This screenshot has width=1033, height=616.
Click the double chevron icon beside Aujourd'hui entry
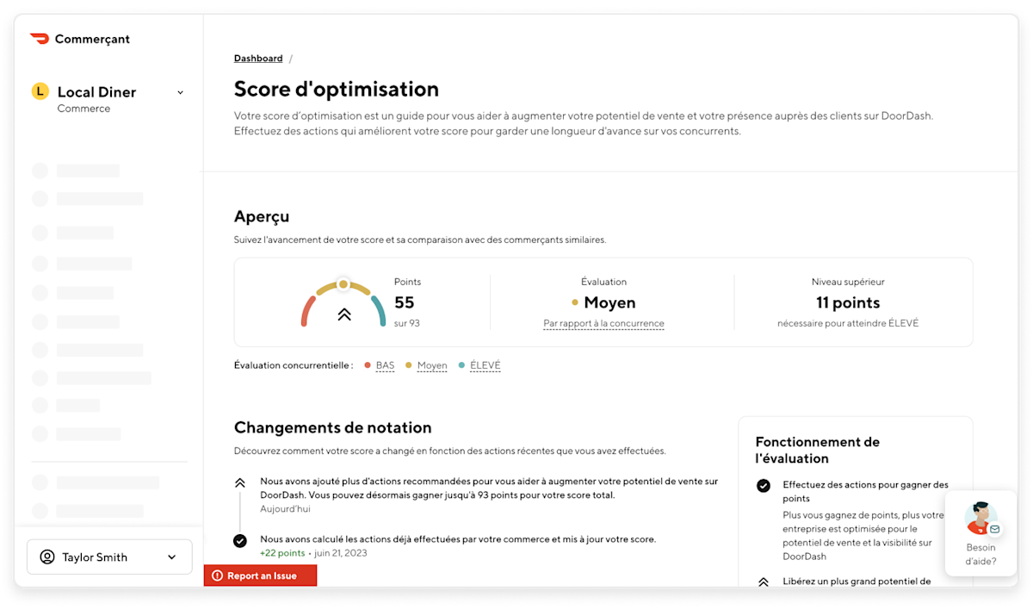click(240, 483)
